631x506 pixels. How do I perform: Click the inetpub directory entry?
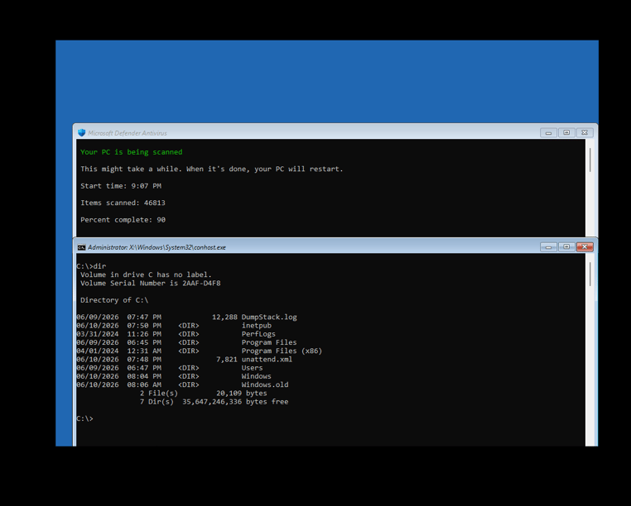tap(174, 325)
